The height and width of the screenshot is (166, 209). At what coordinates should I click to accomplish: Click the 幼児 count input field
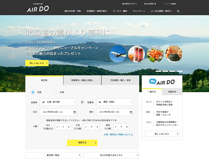pyautogui.click(x=121, y=127)
